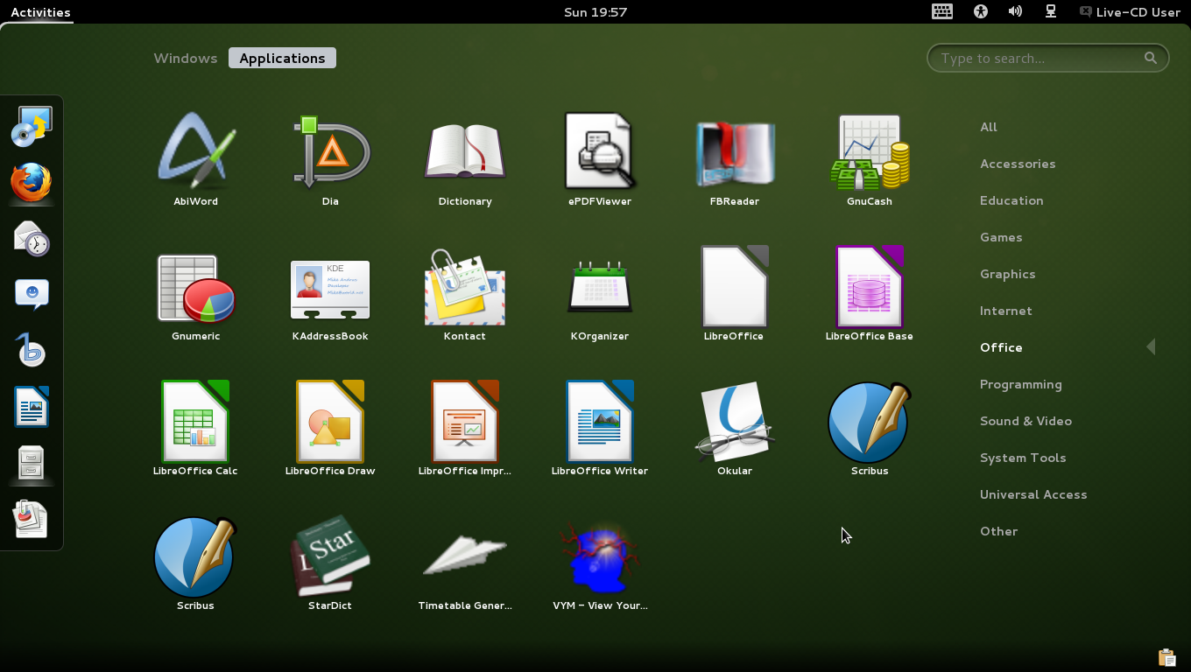Choose the Other category
This screenshot has width=1191, height=672.
click(x=998, y=531)
